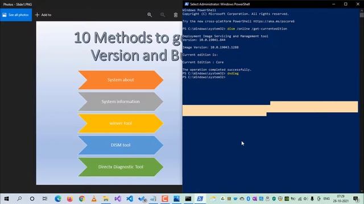Click the orange System about arrow
This screenshot has width=364, height=204.
point(121,80)
